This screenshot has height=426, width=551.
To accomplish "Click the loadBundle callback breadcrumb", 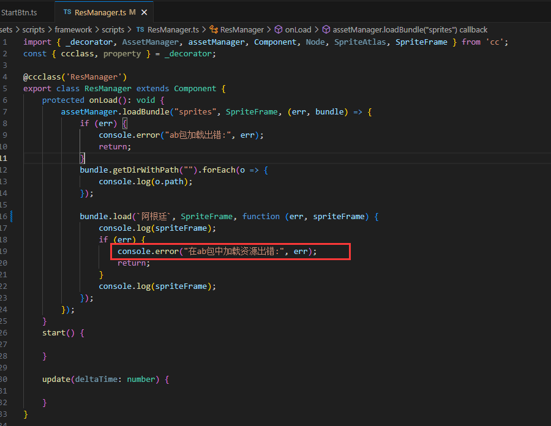I will click(410, 30).
